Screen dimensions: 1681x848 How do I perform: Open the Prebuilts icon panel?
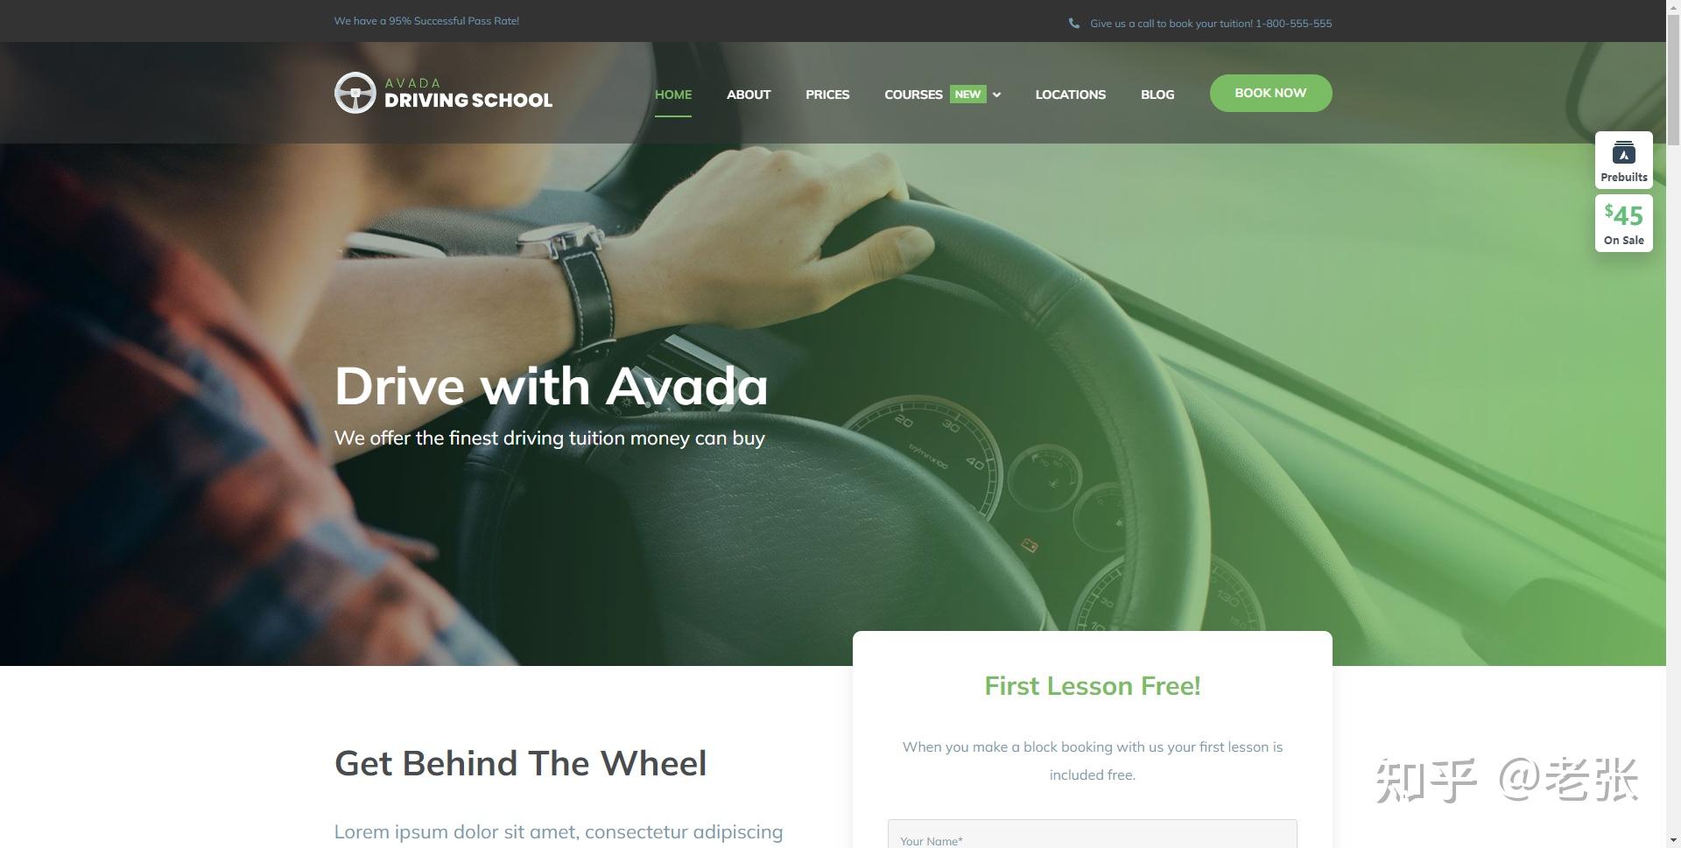(1624, 160)
